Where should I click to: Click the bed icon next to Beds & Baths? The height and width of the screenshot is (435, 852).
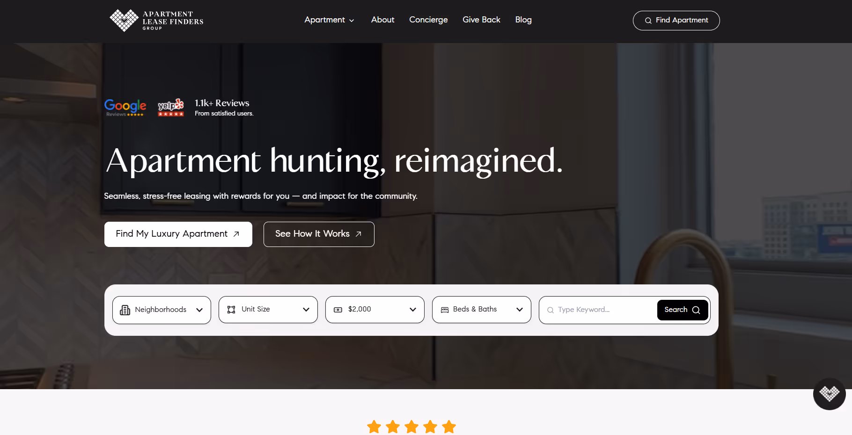[x=444, y=310]
